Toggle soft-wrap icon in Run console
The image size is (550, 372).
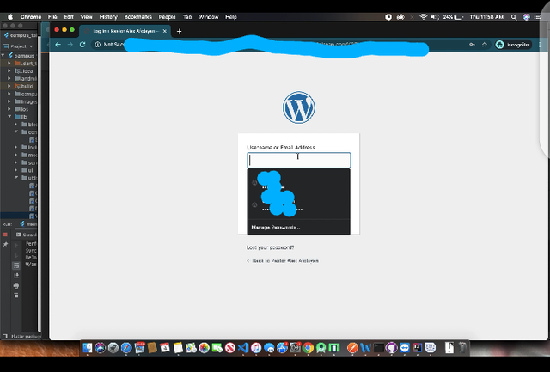[x=16, y=265]
